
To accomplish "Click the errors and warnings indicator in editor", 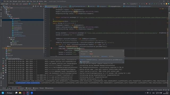I will tap(162, 9).
